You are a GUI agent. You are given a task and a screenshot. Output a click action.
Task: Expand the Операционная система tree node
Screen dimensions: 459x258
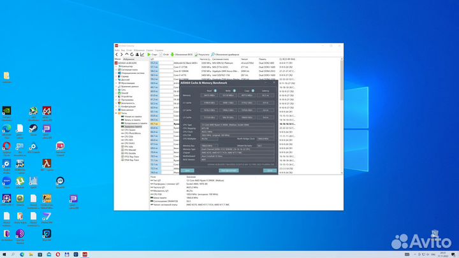116,73
